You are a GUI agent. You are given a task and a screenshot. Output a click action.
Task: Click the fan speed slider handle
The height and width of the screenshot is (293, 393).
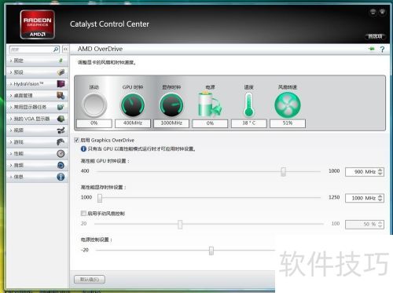(180, 224)
